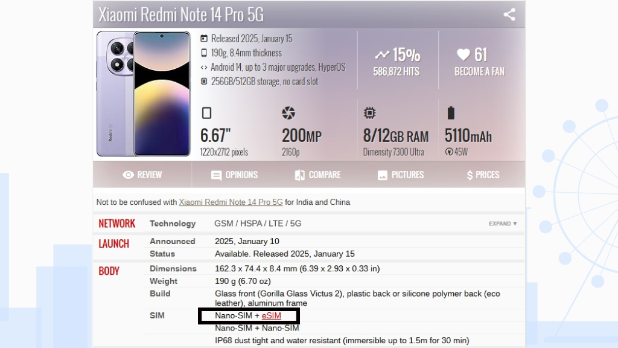This screenshot has height=348, width=618.
Task: Click the Dimensity 7300 Ultra text
Action: pos(393,152)
